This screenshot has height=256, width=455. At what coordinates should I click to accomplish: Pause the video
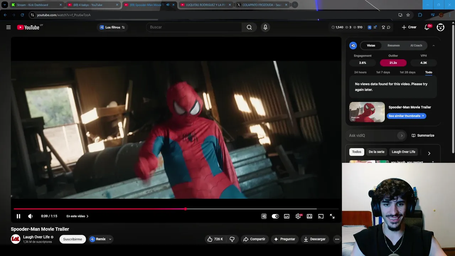(18, 216)
